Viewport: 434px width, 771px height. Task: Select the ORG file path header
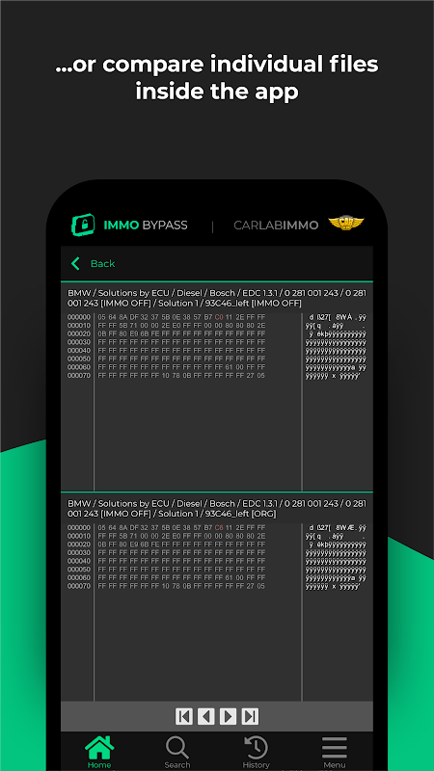click(x=217, y=509)
